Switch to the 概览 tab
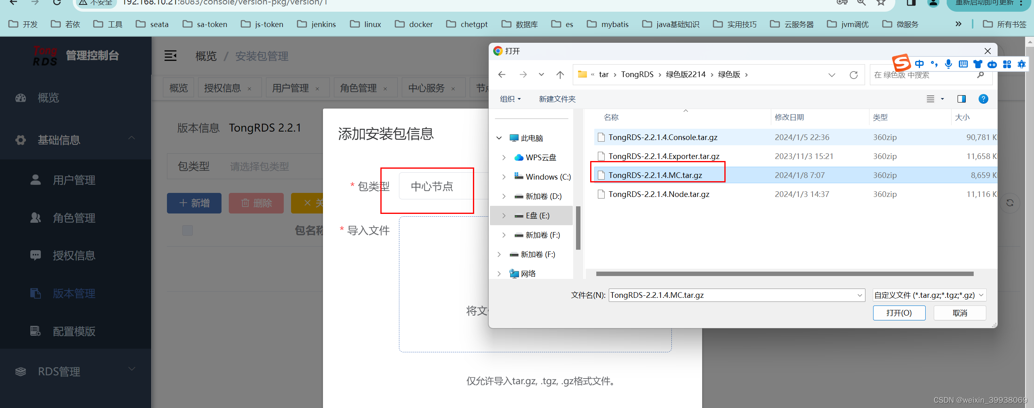 tap(179, 88)
